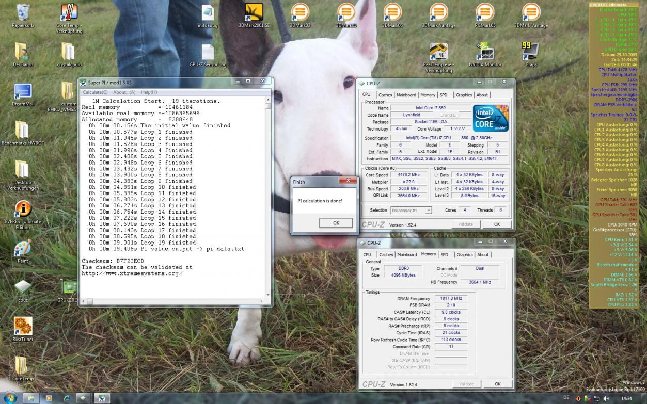Viewport: 647px width, 404px height.
Task: Open Internet Explorer from taskbar
Action: (x=66, y=398)
